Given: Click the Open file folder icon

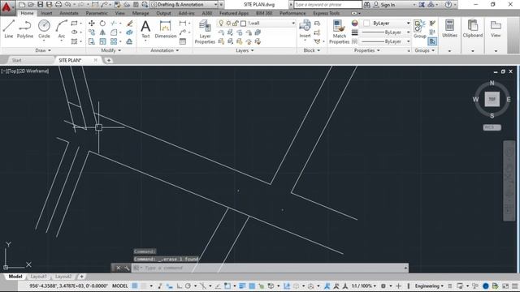Looking at the screenshot, I should click(x=31, y=4).
